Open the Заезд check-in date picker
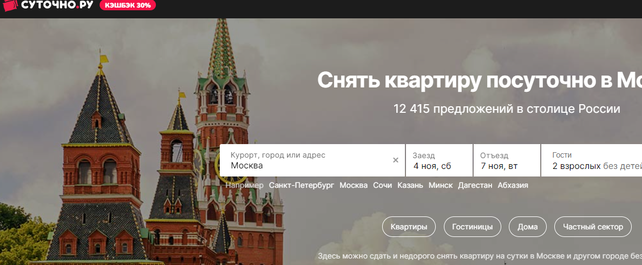The width and height of the screenshot is (642, 265). point(440,160)
